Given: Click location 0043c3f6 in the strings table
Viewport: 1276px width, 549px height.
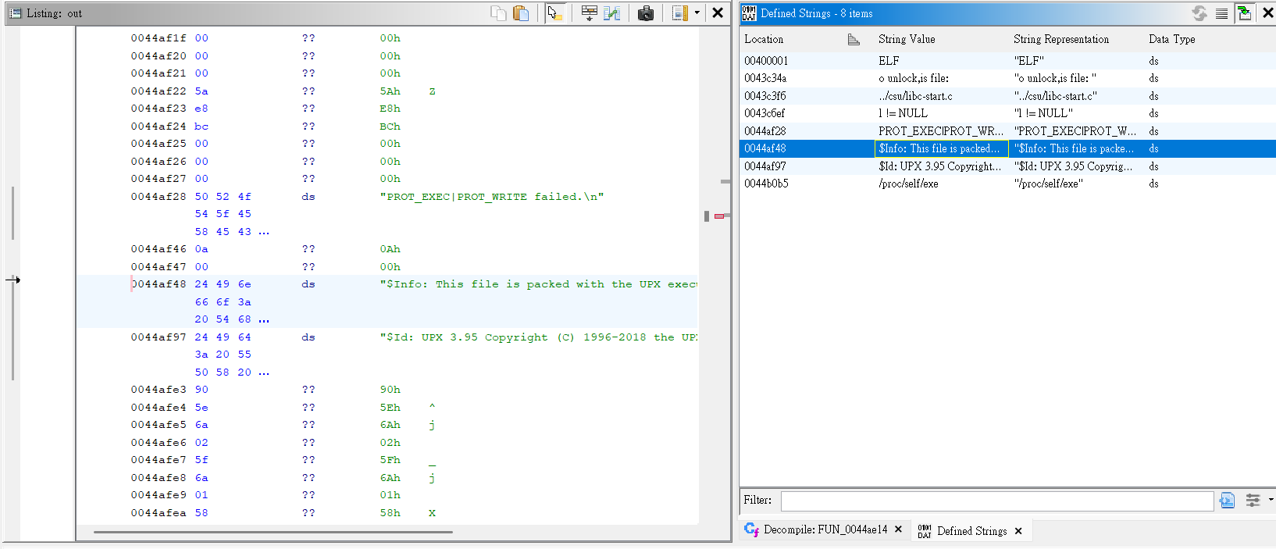Looking at the screenshot, I should [x=765, y=96].
